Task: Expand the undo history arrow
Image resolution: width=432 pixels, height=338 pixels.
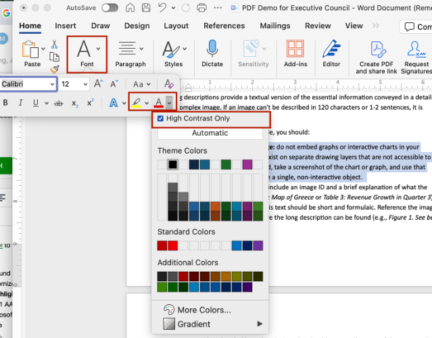Action: click(x=173, y=8)
